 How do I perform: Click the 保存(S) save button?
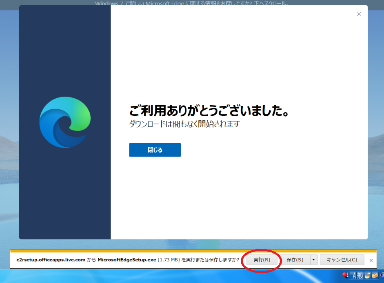[x=295, y=260]
